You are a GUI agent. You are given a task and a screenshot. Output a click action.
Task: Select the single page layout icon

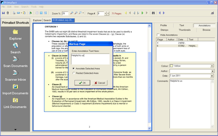pyautogui.click(x=37, y=13)
